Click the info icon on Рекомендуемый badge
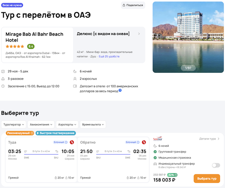The width and height of the screenshot is (225, 188). [32, 133]
